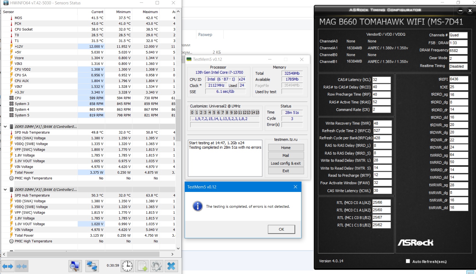This screenshot has width=476, height=274.
Task: Click the Write Recovery Time (tWR) field
Action: 382,123
